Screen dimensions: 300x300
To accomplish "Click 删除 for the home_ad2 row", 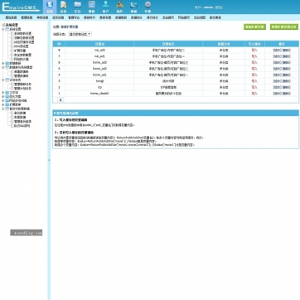I will point(287,69).
